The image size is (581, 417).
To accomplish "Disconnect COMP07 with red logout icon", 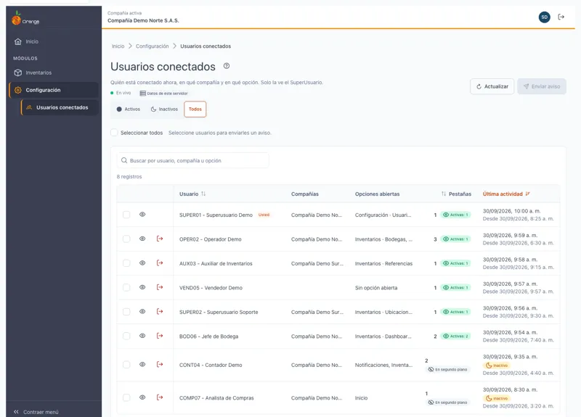I will 160,397.
